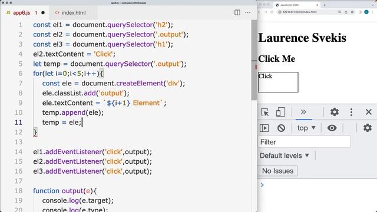This screenshot has width=377, height=212.
Task: Open console settings gear icon
Action: (368, 128)
